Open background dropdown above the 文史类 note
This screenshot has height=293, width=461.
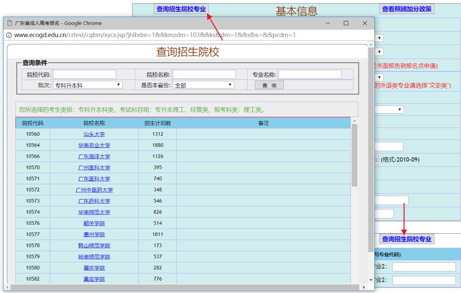point(379,77)
